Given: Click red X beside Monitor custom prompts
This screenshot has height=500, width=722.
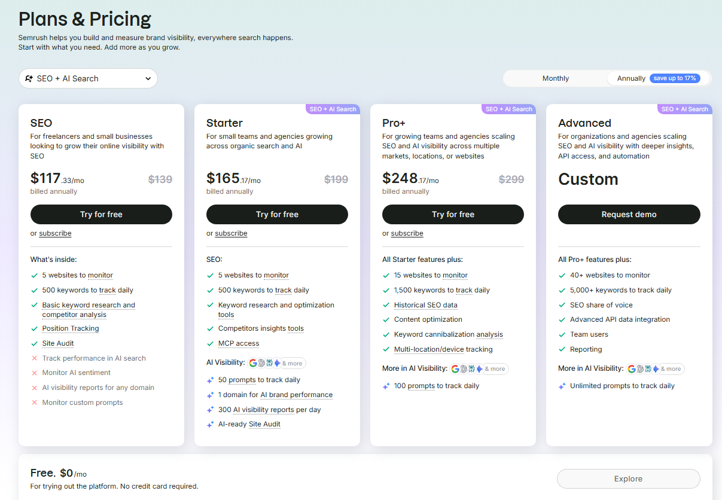Looking at the screenshot, I should pos(34,403).
